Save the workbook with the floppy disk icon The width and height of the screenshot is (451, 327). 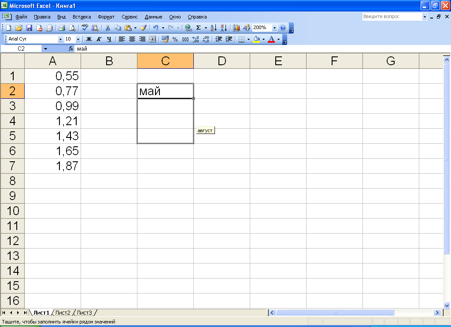click(29, 28)
